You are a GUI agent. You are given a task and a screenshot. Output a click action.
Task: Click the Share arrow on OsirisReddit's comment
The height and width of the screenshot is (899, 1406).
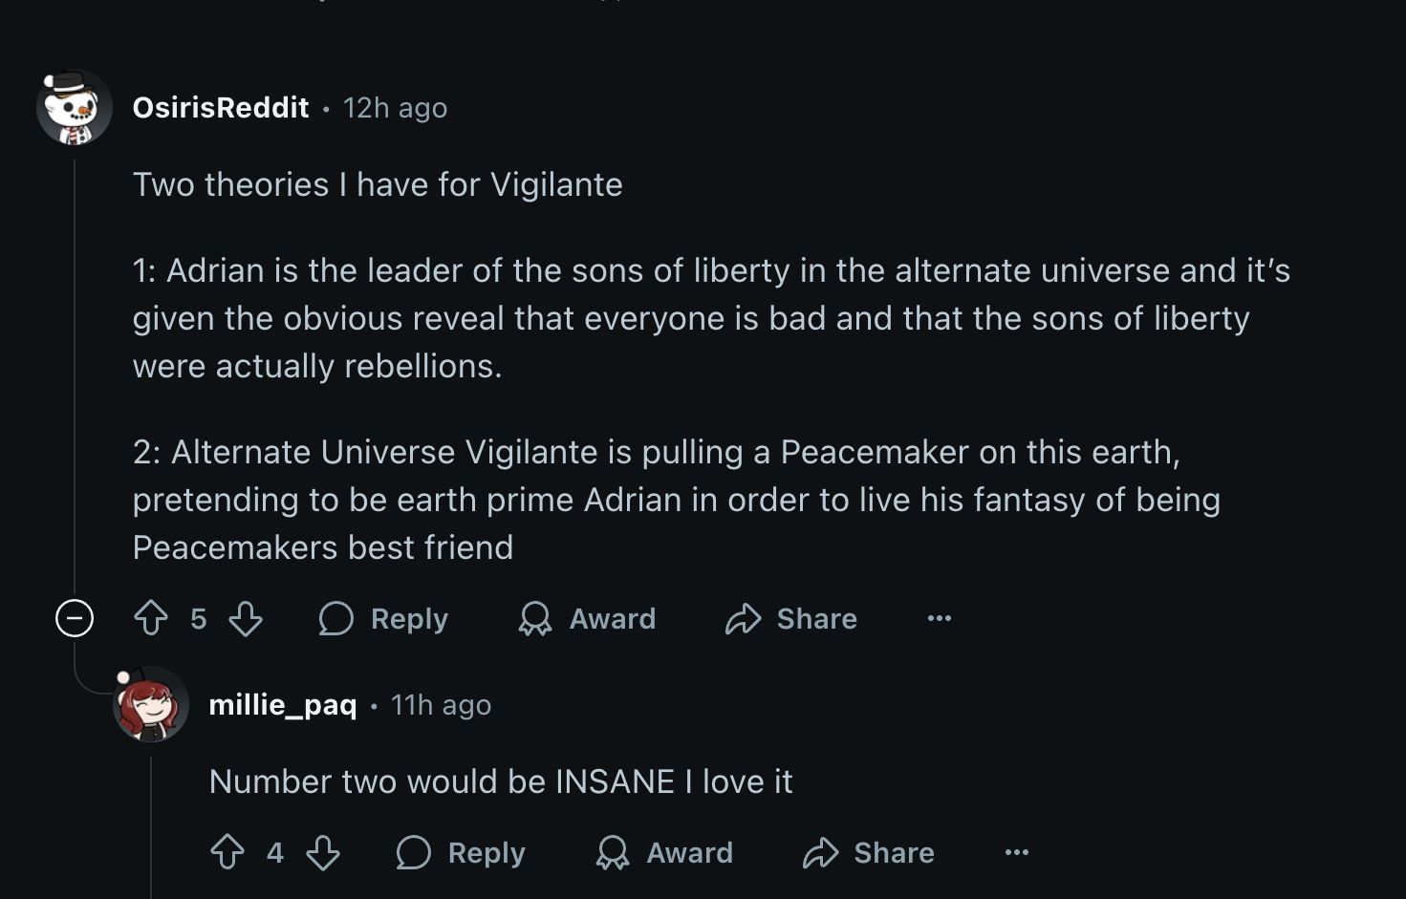[743, 619]
